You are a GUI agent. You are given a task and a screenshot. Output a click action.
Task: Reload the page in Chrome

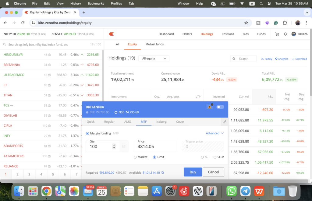[23, 23]
